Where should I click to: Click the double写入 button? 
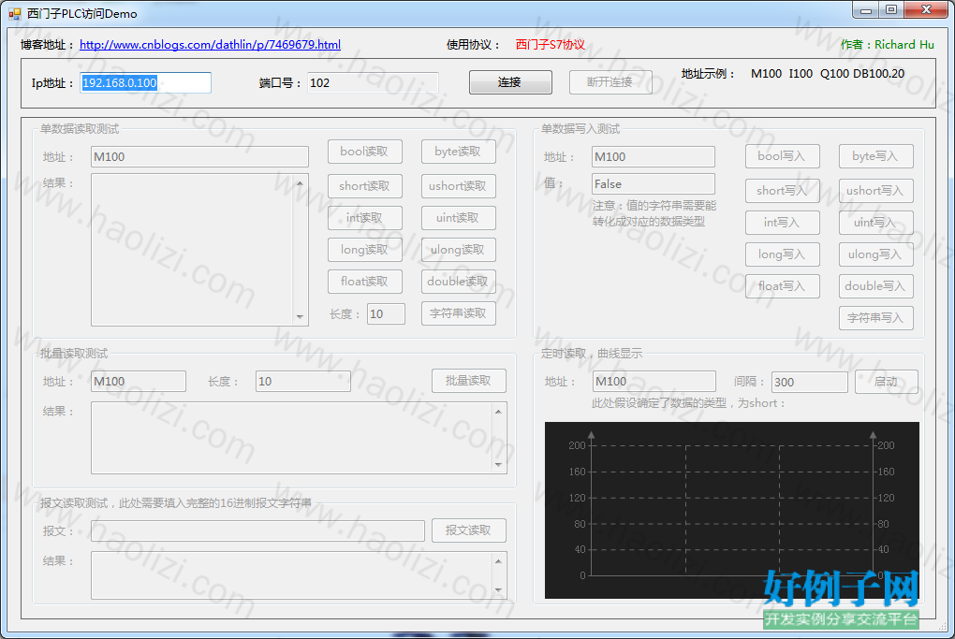coord(875,286)
